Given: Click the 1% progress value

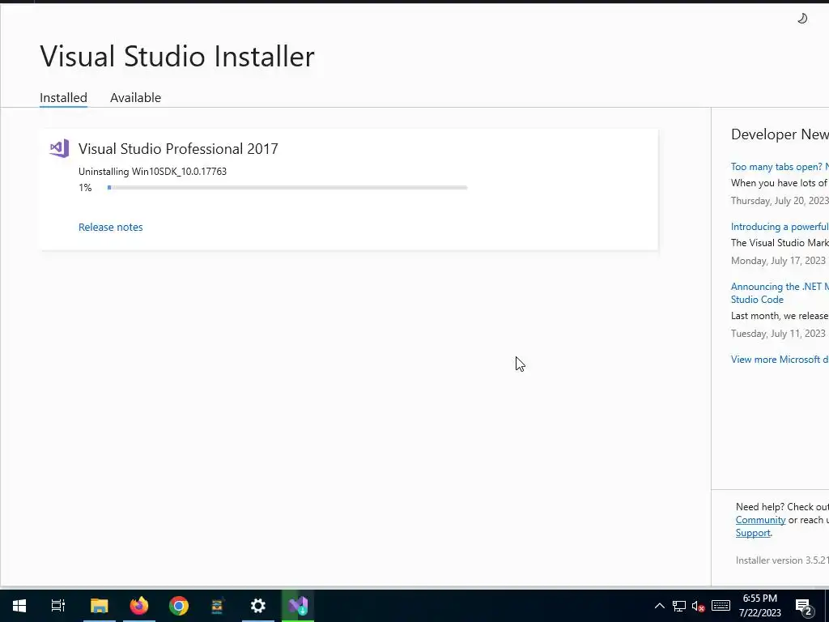Looking at the screenshot, I should click(x=85, y=188).
